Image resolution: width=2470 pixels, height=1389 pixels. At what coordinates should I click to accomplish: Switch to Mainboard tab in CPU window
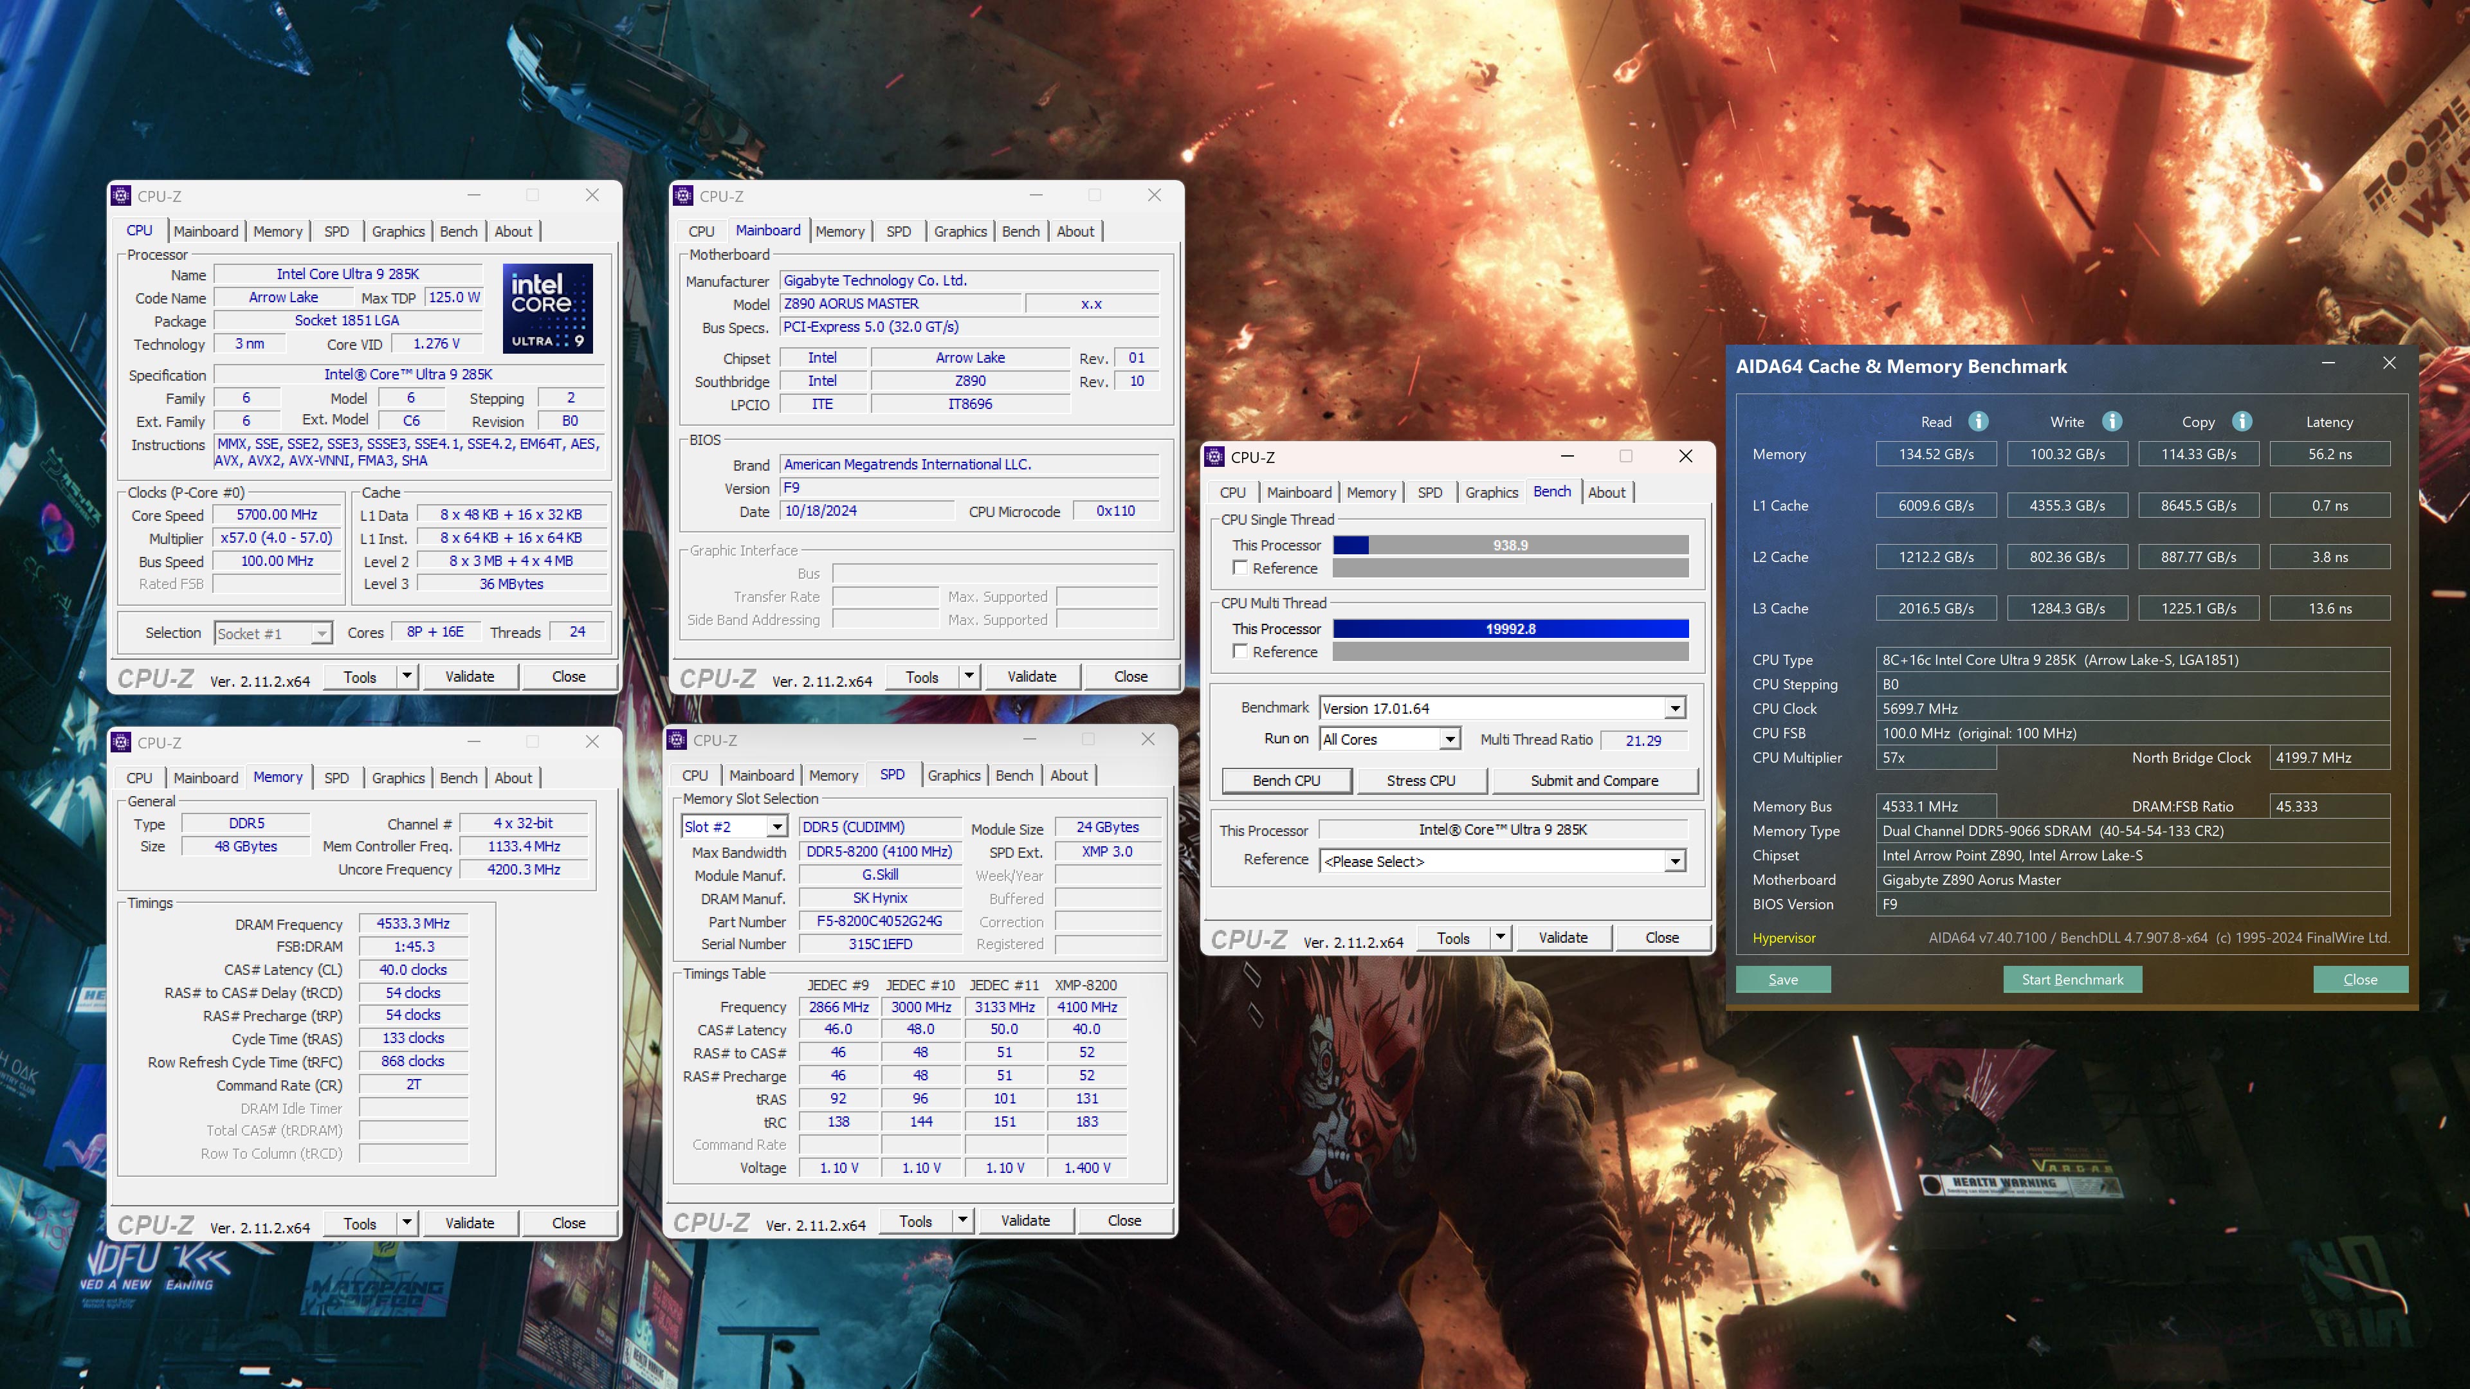pyautogui.click(x=206, y=231)
